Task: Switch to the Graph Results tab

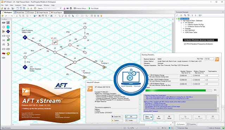Action: 42,12
